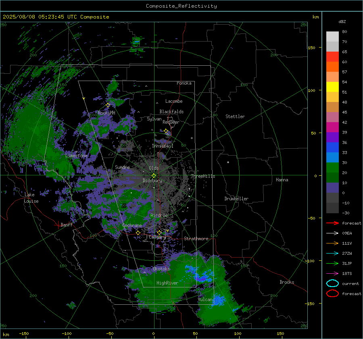The width and height of the screenshot is (363, 339).
Task: Click the Okotoks city label
Action: pyautogui.click(x=162, y=268)
